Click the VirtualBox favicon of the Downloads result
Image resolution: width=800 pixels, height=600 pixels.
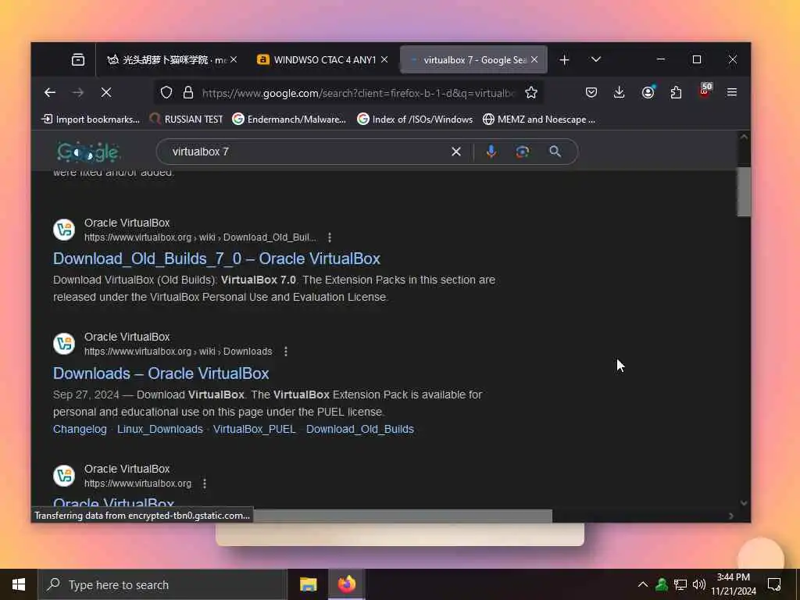click(64, 344)
